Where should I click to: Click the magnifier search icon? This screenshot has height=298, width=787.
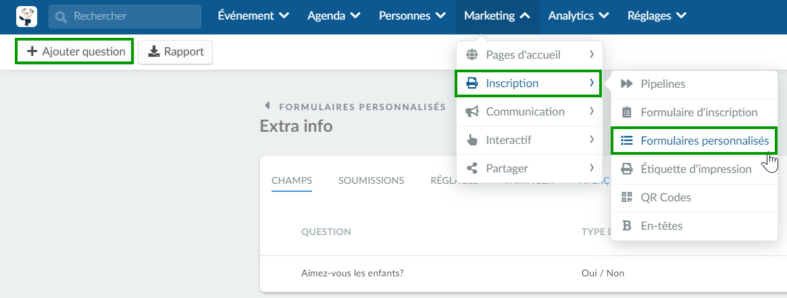[61, 16]
